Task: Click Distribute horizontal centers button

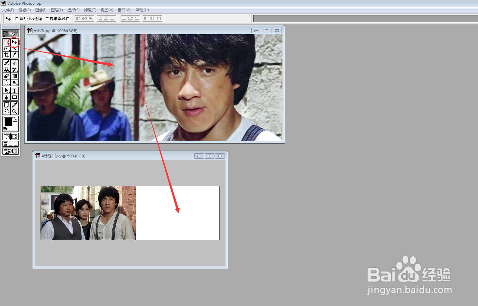Action: coord(152,19)
